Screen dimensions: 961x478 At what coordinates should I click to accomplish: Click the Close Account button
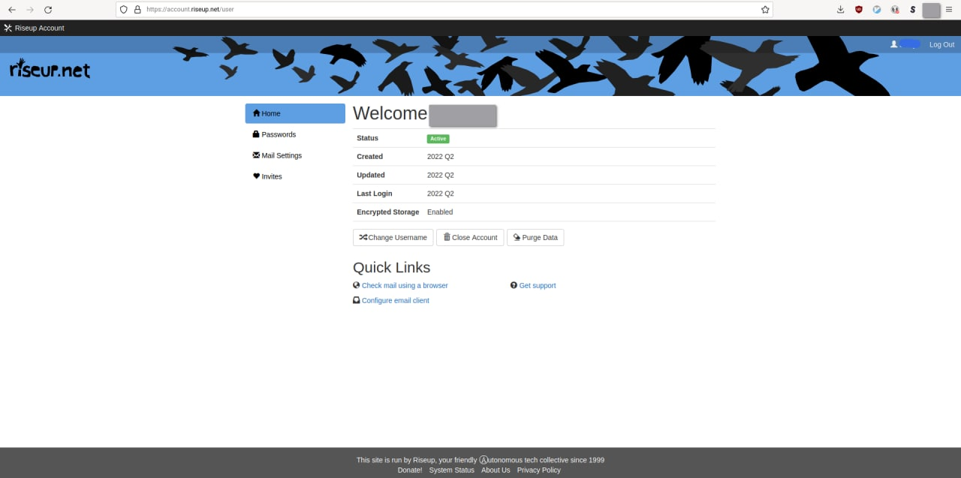(470, 237)
